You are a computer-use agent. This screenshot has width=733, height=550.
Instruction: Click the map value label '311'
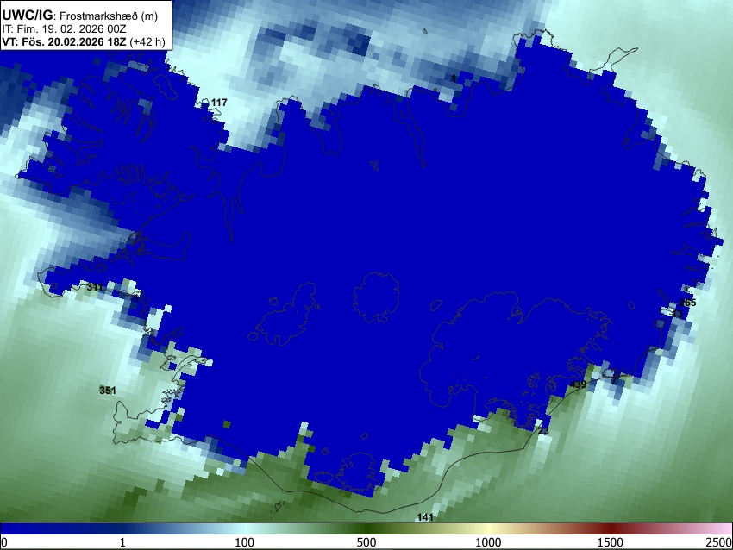pos(95,287)
